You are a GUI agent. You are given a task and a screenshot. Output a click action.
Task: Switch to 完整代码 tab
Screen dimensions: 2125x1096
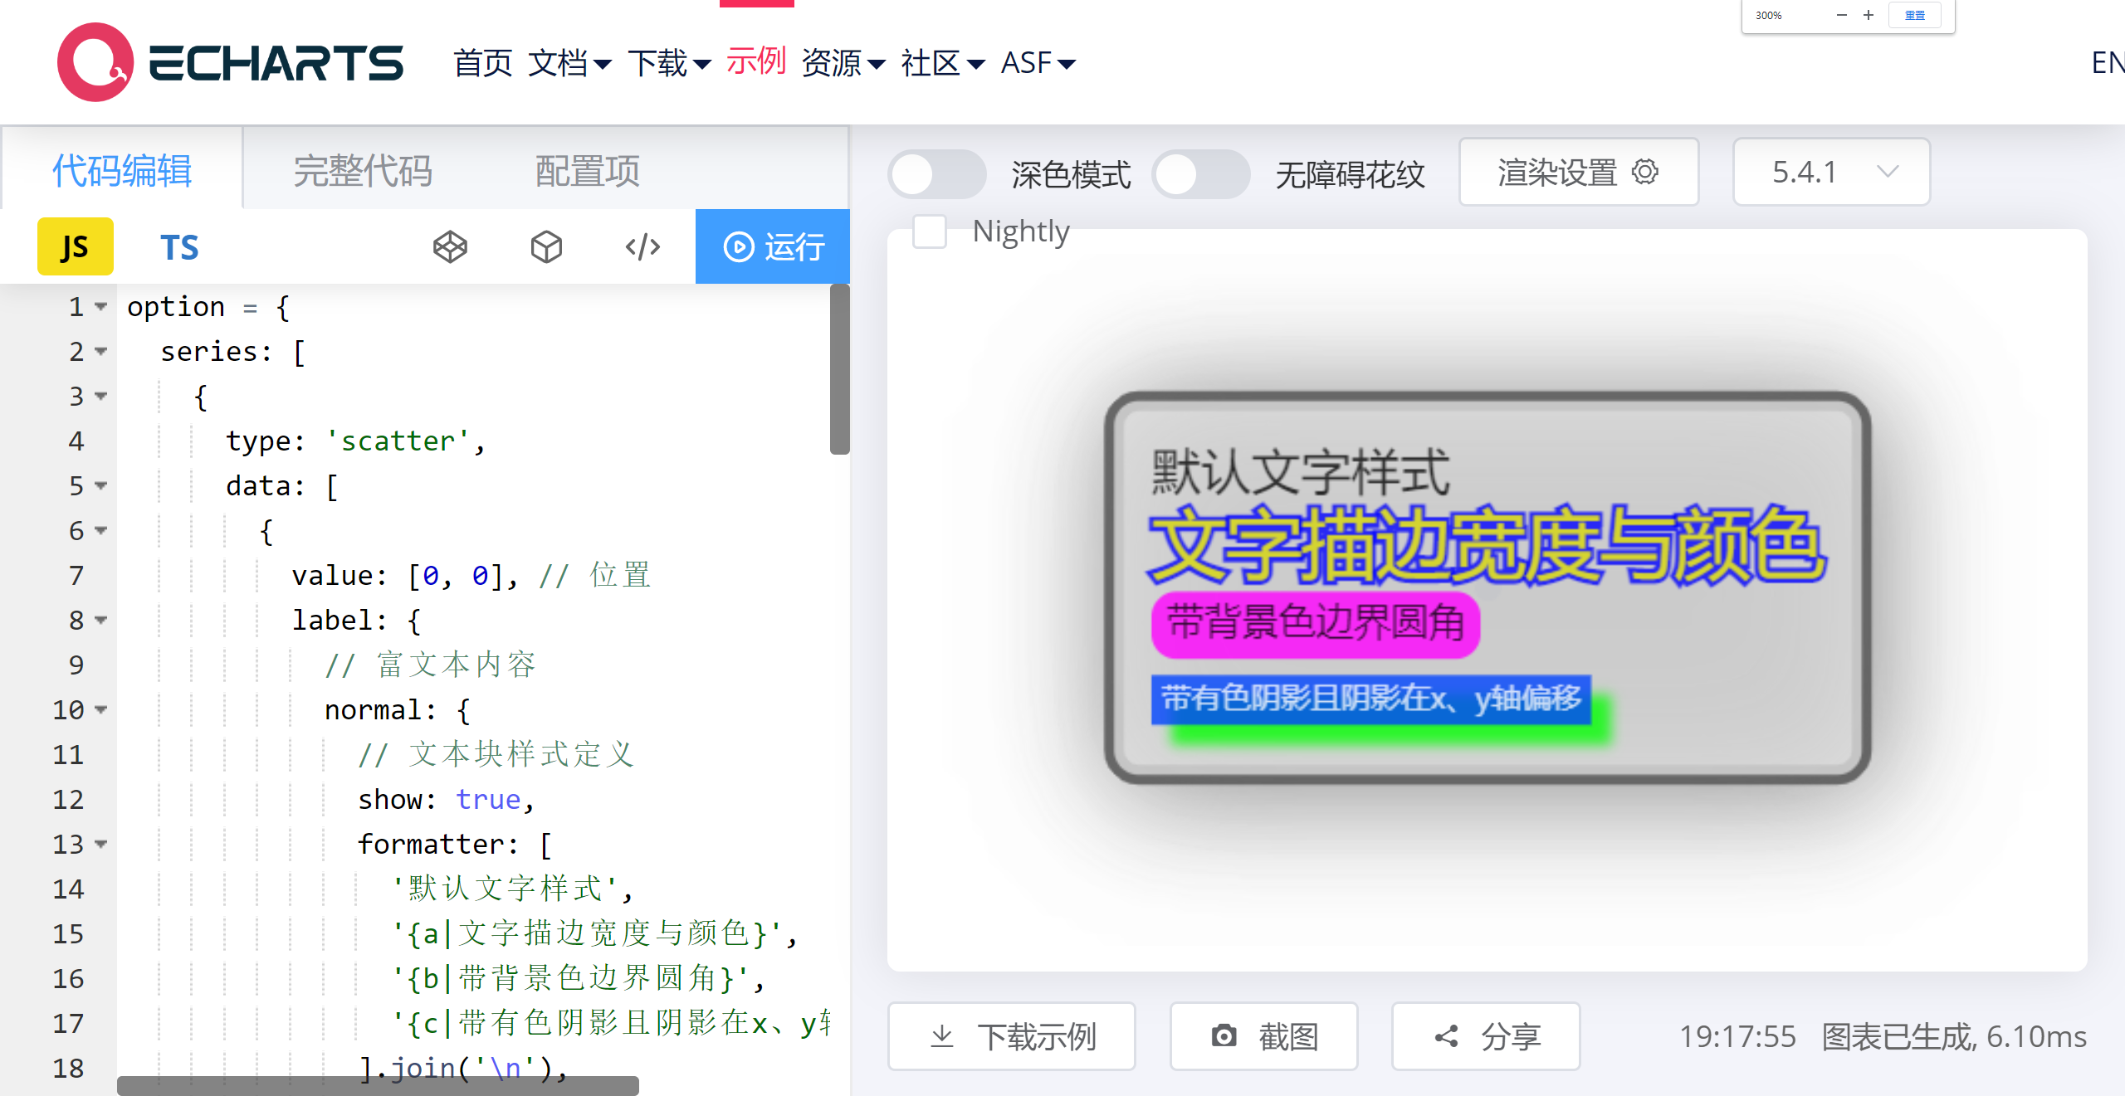tap(363, 171)
